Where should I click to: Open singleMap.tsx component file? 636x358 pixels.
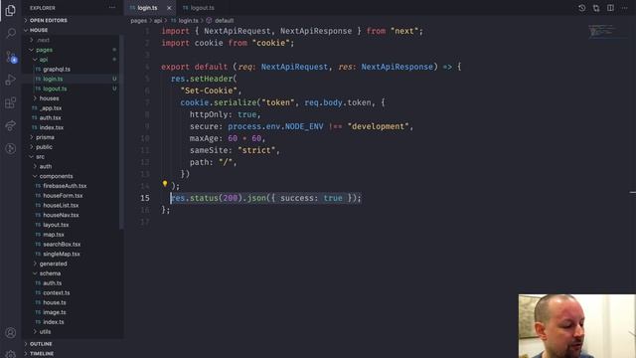click(x=62, y=255)
